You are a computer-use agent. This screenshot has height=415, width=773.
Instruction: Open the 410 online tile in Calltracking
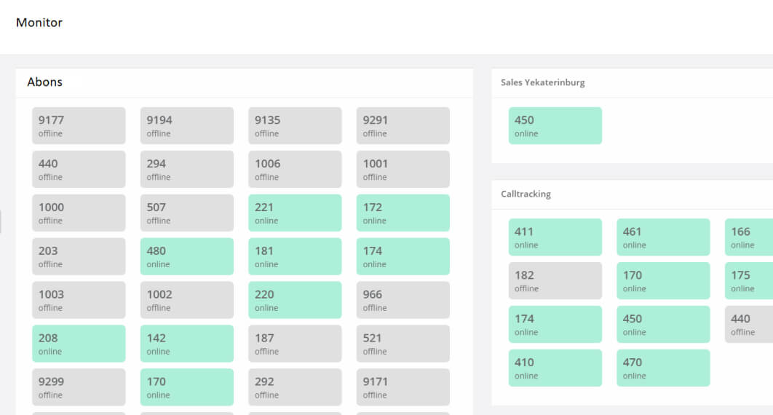click(555, 368)
